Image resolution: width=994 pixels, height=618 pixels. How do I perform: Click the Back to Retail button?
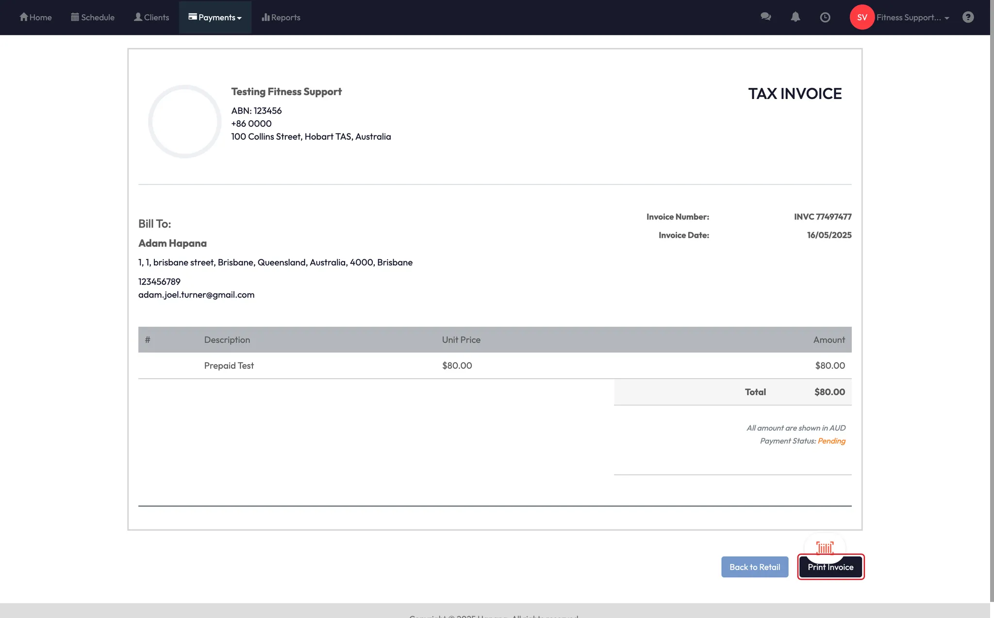755,567
